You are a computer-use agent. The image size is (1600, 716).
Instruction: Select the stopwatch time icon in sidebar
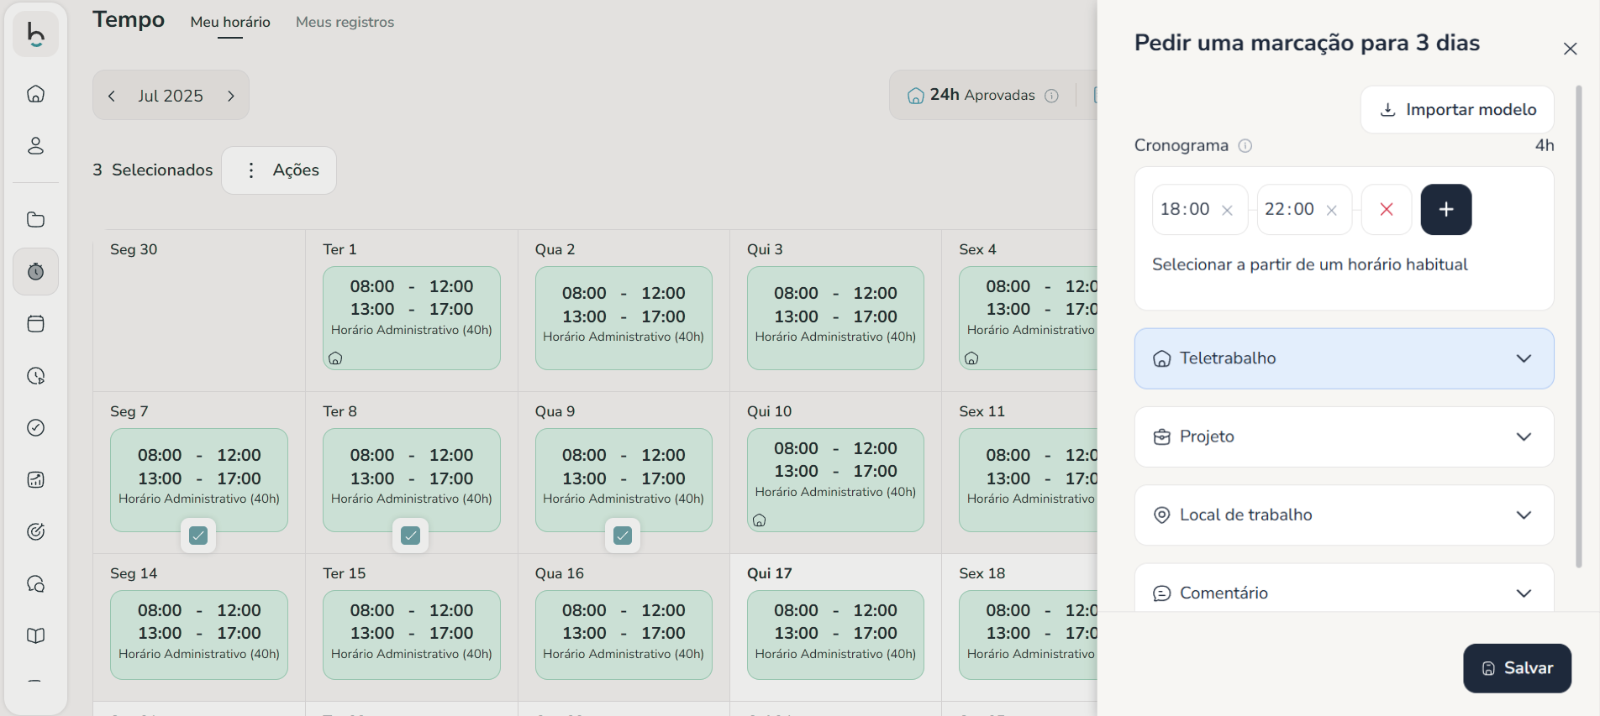coord(35,272)
